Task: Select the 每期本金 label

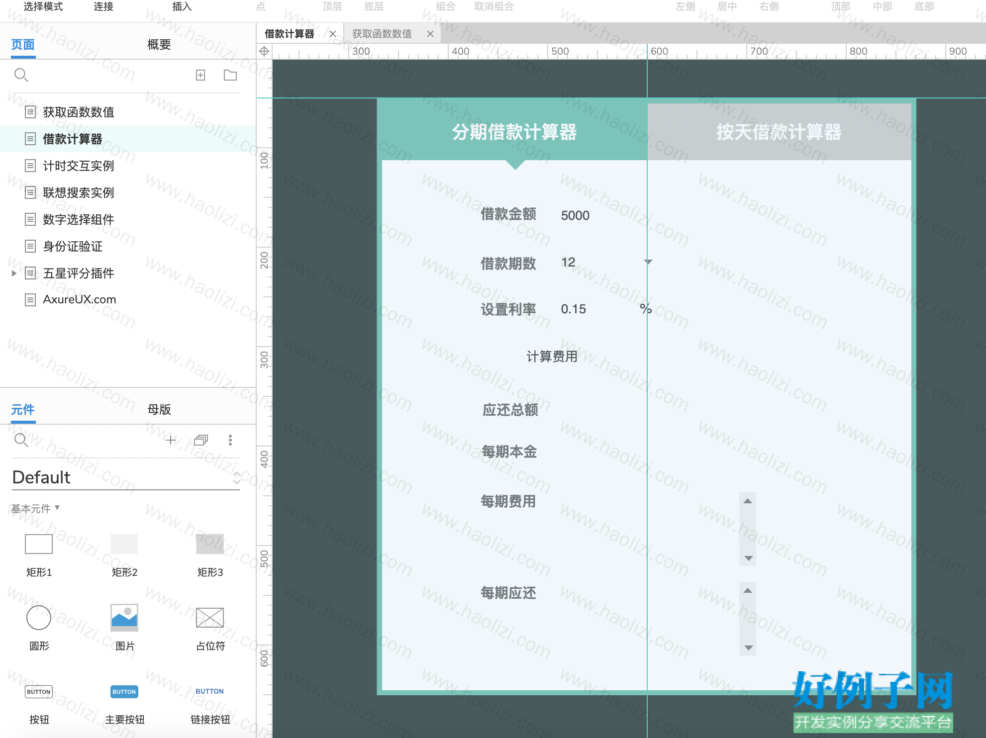Action: 509,452
